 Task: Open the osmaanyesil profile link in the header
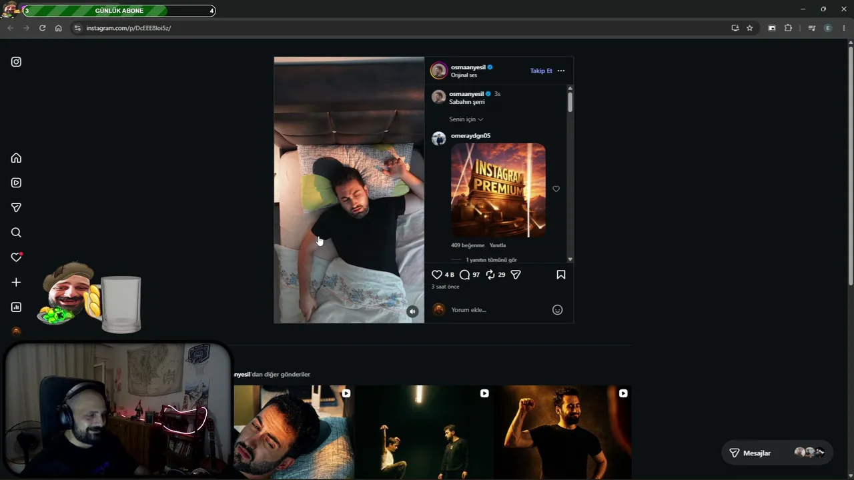coord(468,67)
